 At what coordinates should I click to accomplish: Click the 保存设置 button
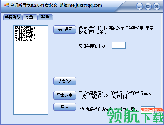[65, 30]
